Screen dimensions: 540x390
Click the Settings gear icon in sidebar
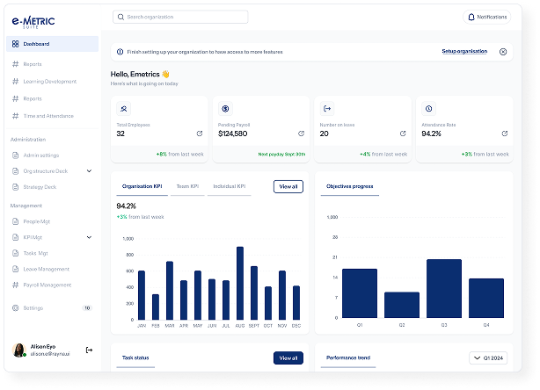[x=15, y=307]
